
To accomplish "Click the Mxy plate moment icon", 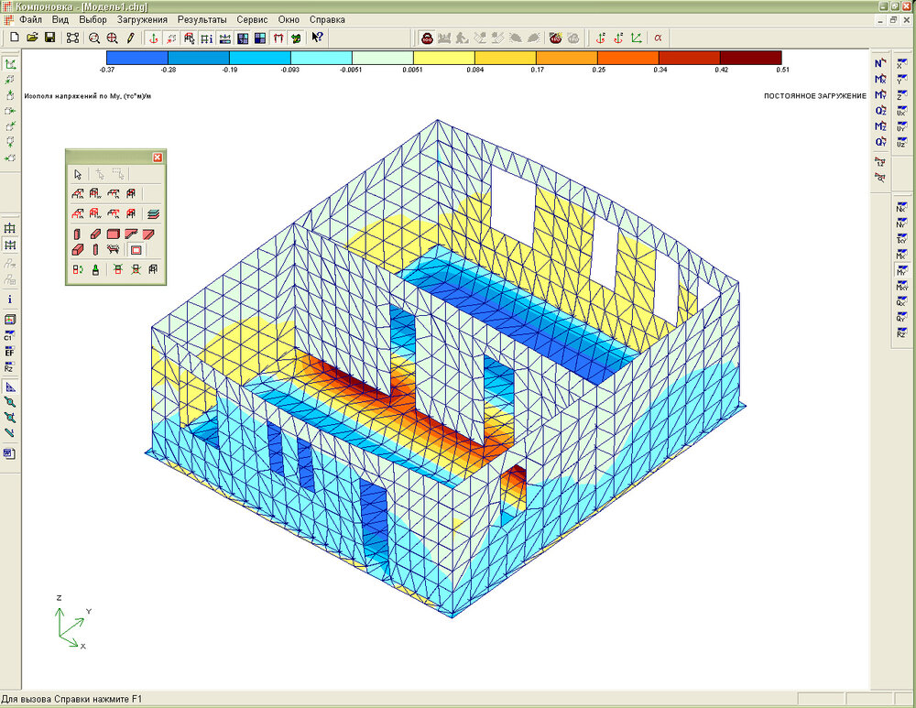I will coord(901,287).
